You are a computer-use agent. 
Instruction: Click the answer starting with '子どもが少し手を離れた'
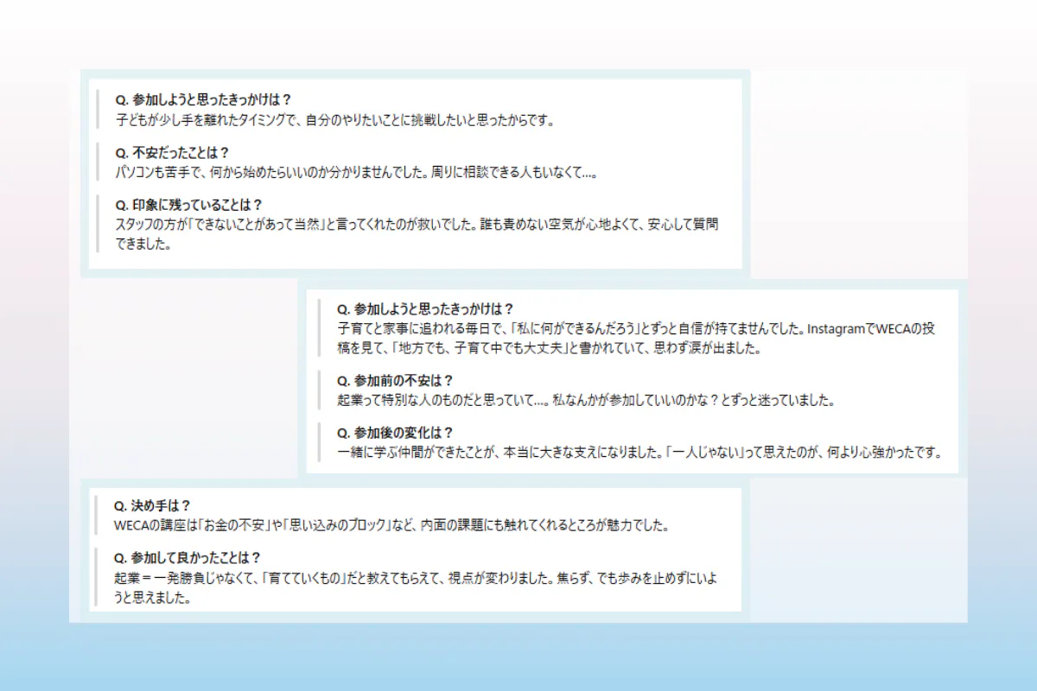pos(334,119)
